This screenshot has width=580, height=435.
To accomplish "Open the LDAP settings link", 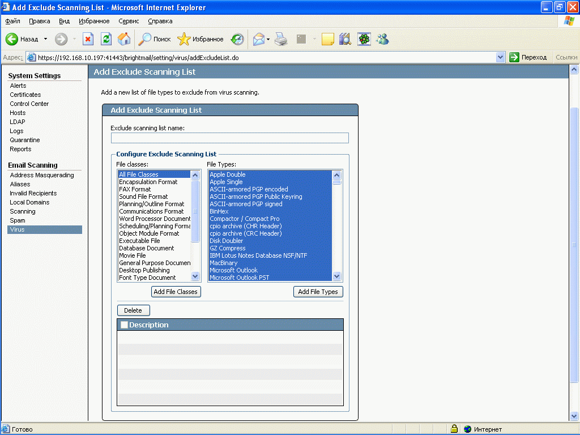I will pos(18,122).
